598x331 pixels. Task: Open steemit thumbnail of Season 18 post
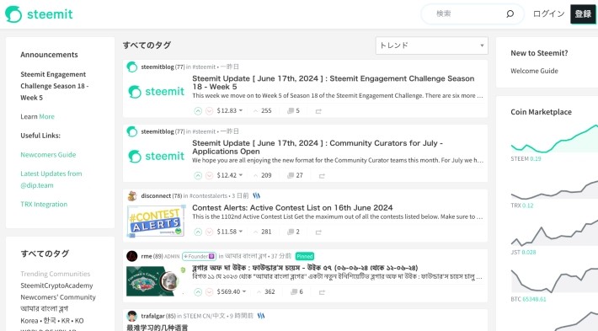pos(157,92)
